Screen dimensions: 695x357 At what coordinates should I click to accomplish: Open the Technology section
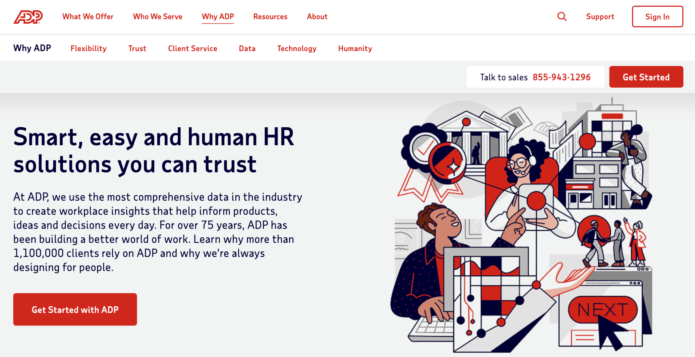pos(297,48)
